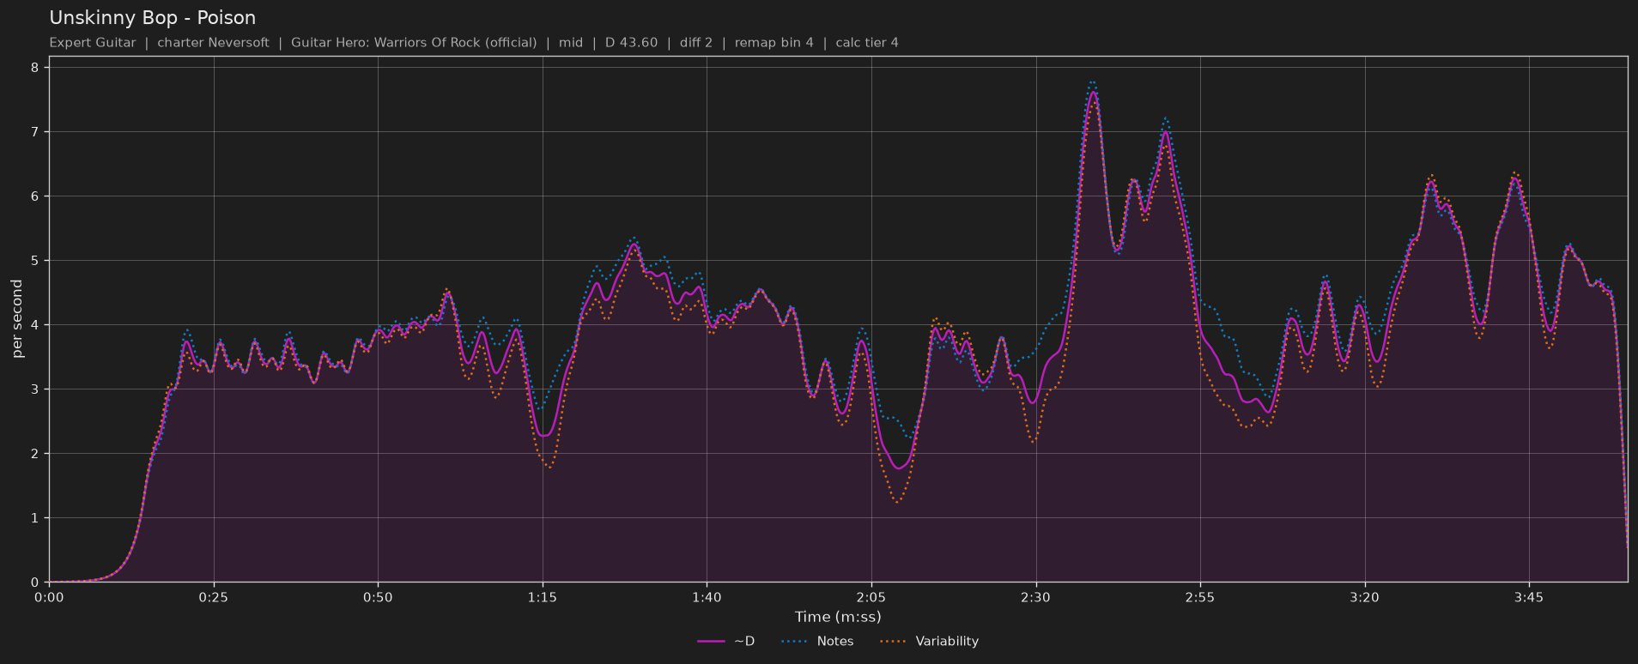Click the y-axis tick label 7
This screenshot has height=664, width=1638.
pyautogui.click(x=36, y=132)
